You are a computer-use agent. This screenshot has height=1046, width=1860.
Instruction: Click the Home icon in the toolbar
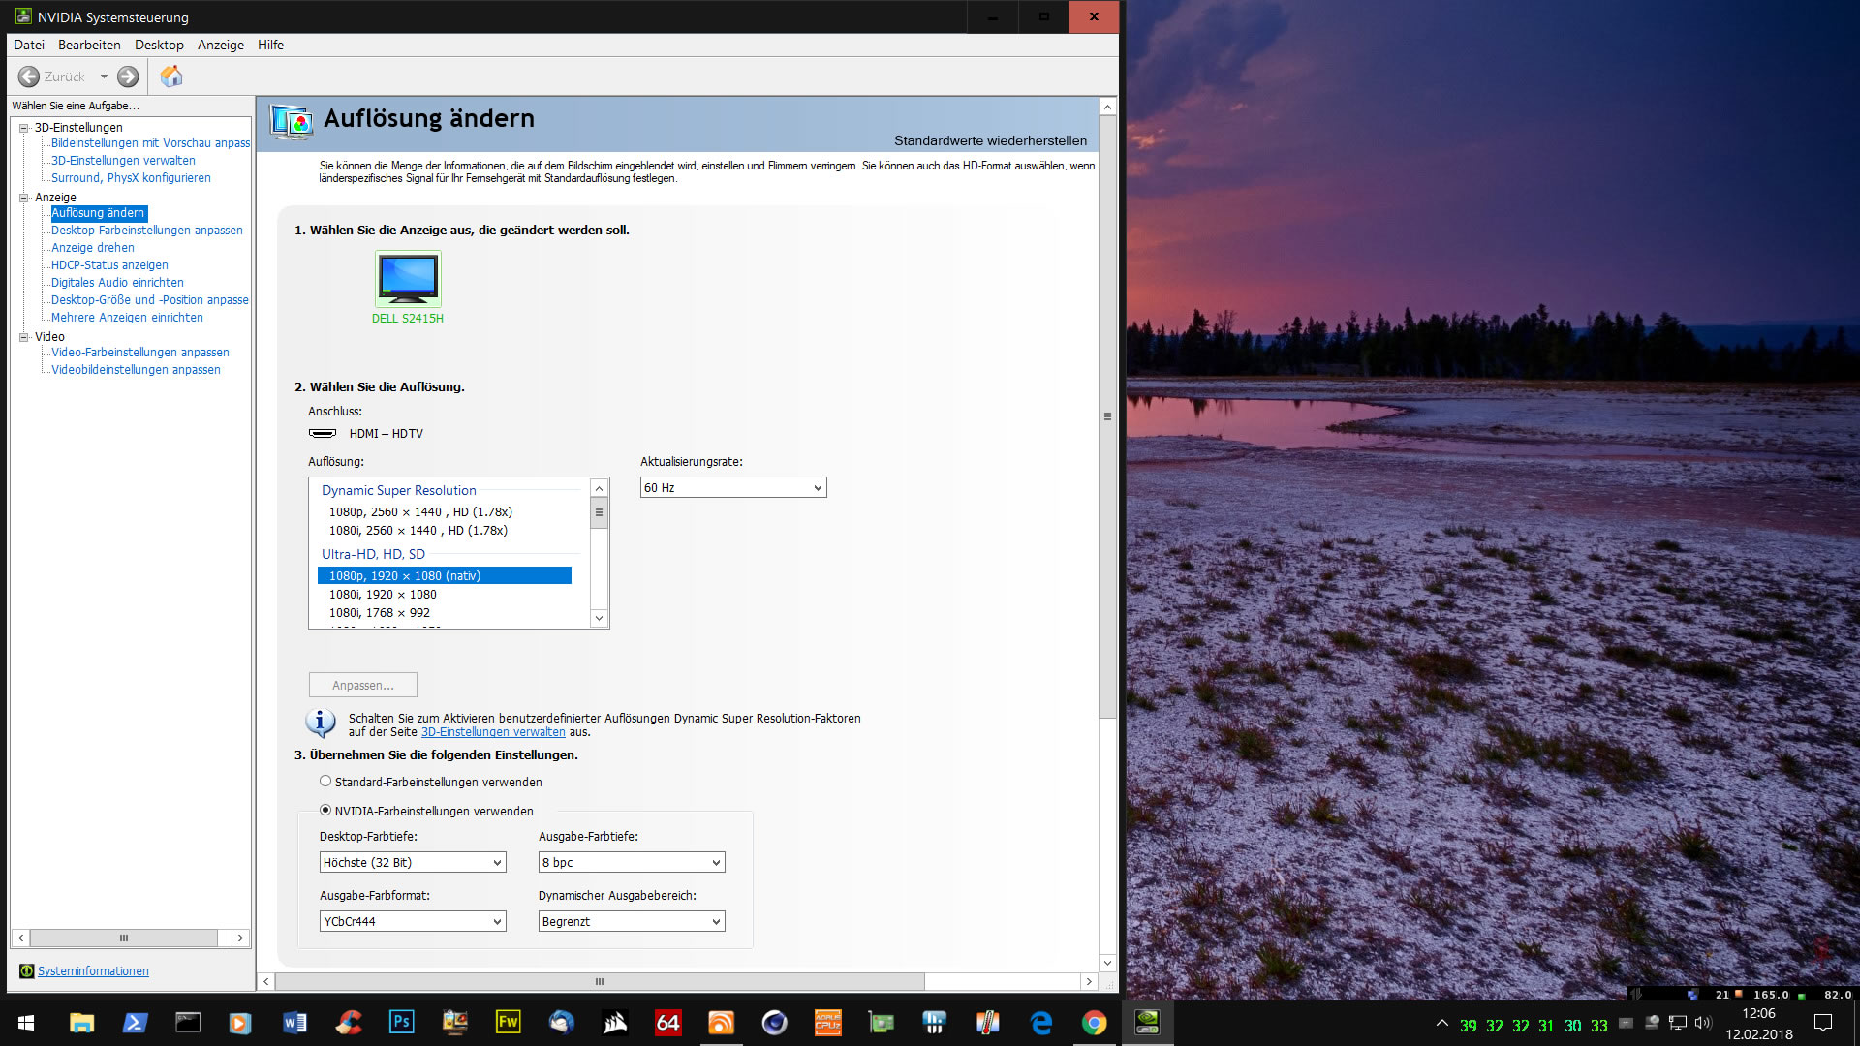[171, 77]
